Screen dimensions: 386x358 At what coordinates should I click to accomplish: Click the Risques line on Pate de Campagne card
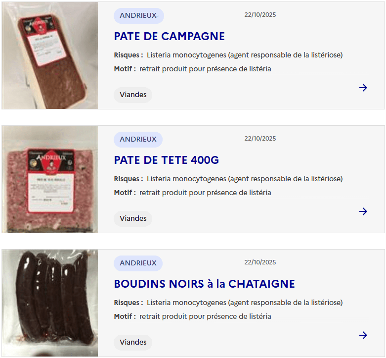tap(228, 55)
